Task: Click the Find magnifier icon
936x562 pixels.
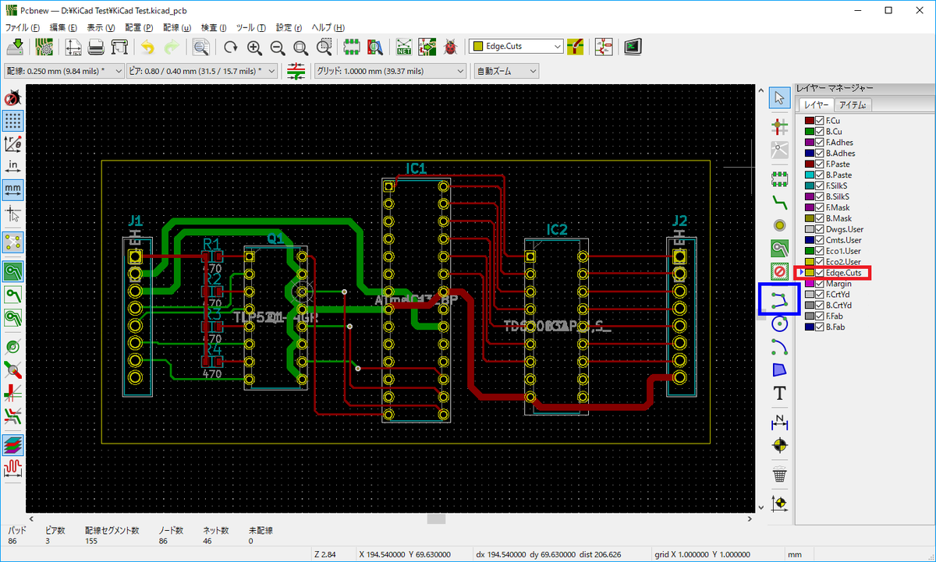Action: coord(201,47)
